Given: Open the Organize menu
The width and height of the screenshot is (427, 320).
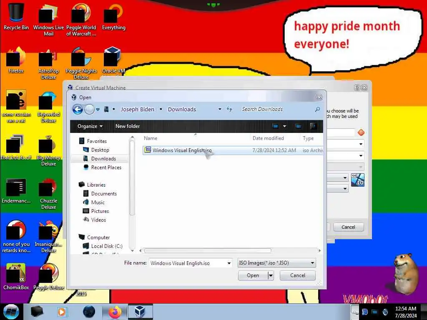Looking at the screenshot, I should pyautogui.click(x=90, y=126).
